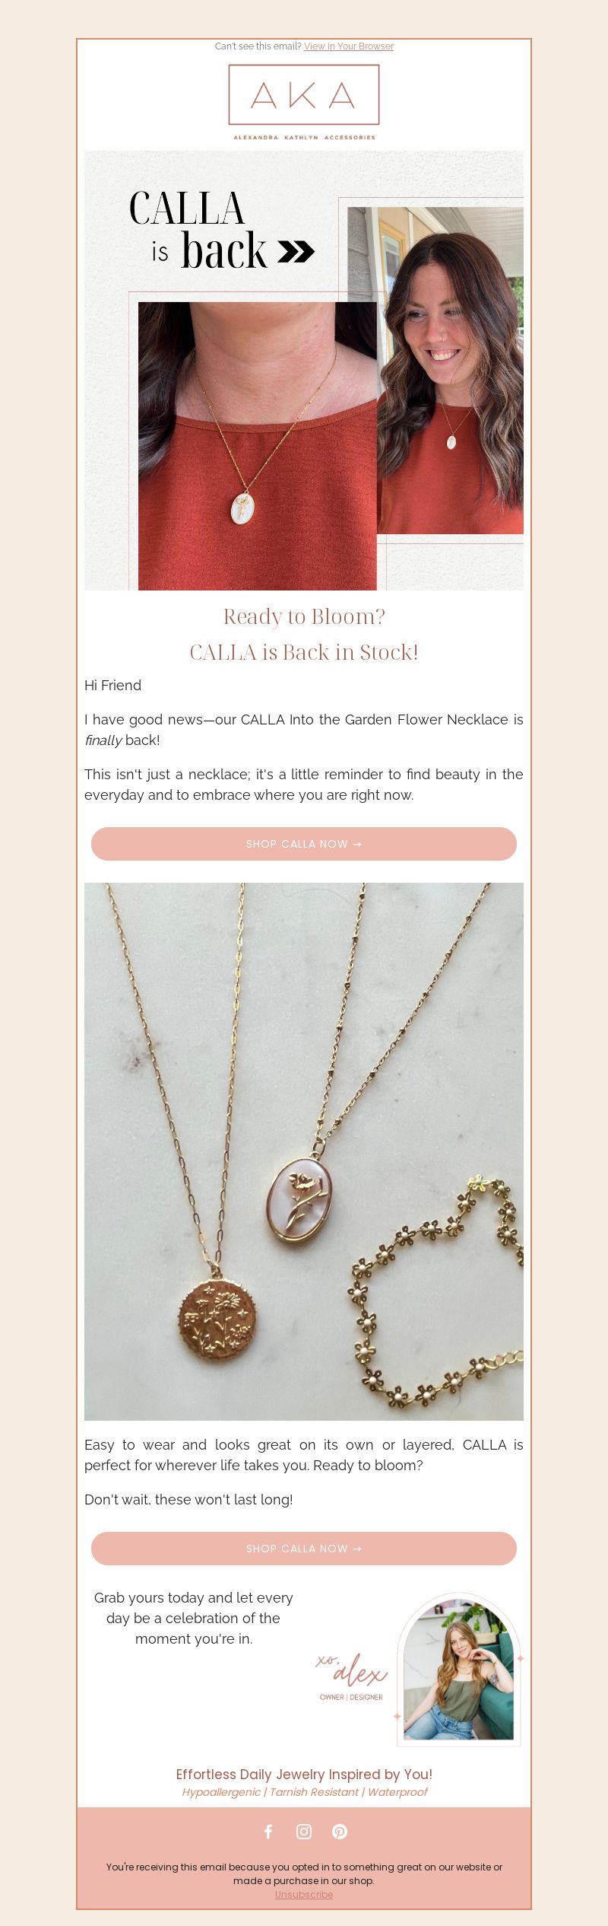
Task: Open the close-up necklace on red top photo
Action: coord(258,446)
